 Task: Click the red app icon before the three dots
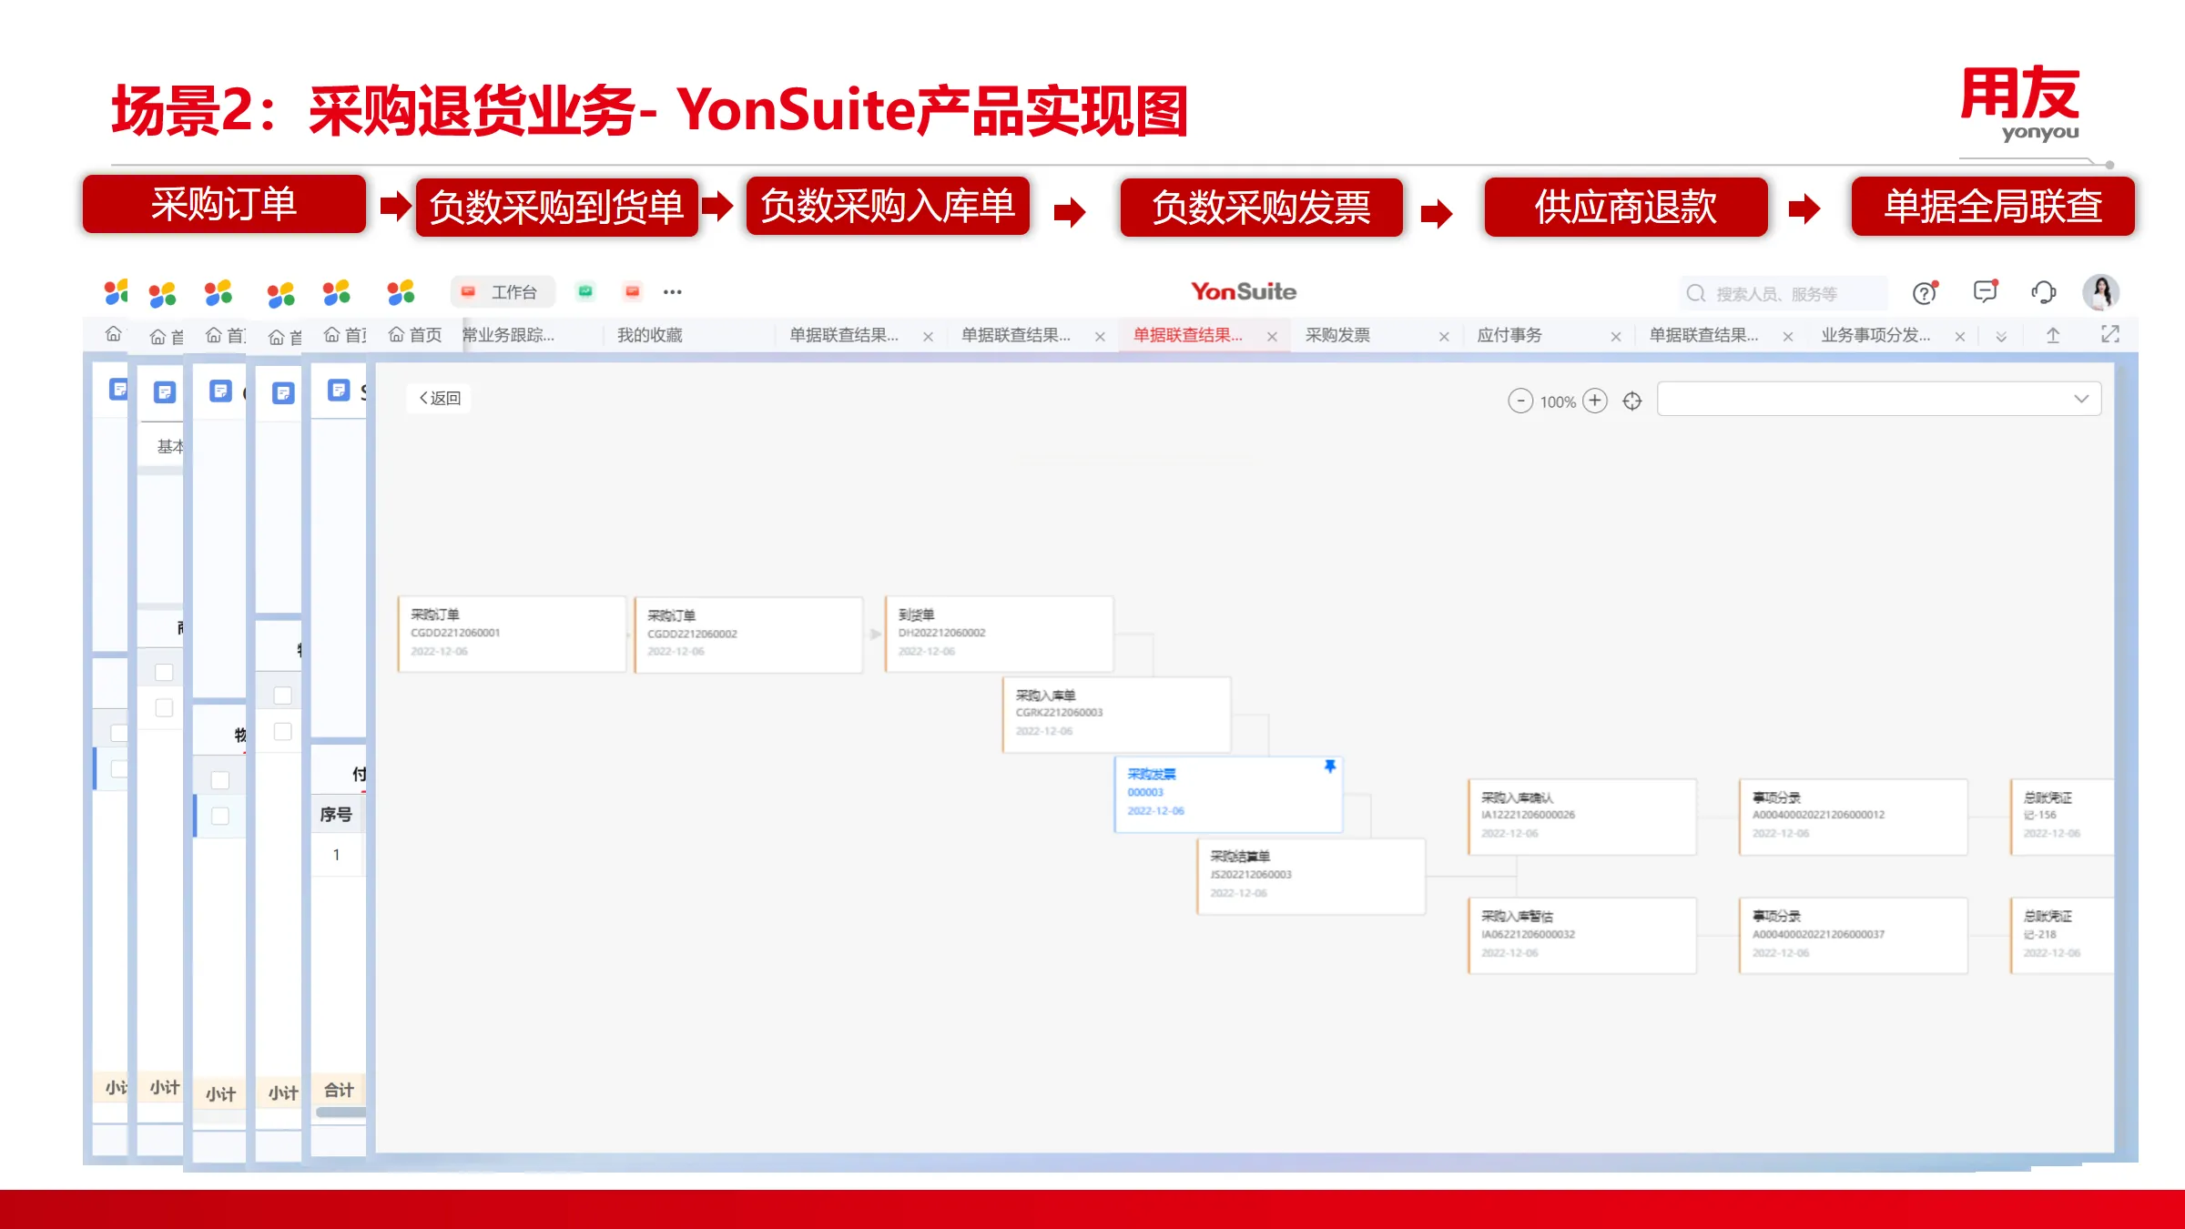tap(633, 291)
